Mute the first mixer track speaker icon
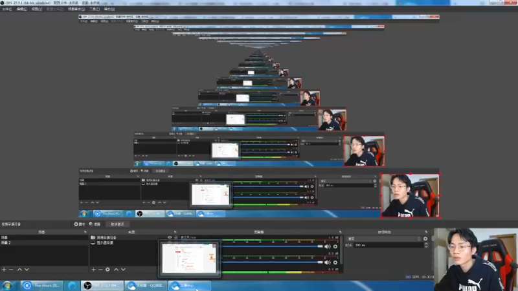518x291 pixels. pyautogui.click(x=328, y=246)
